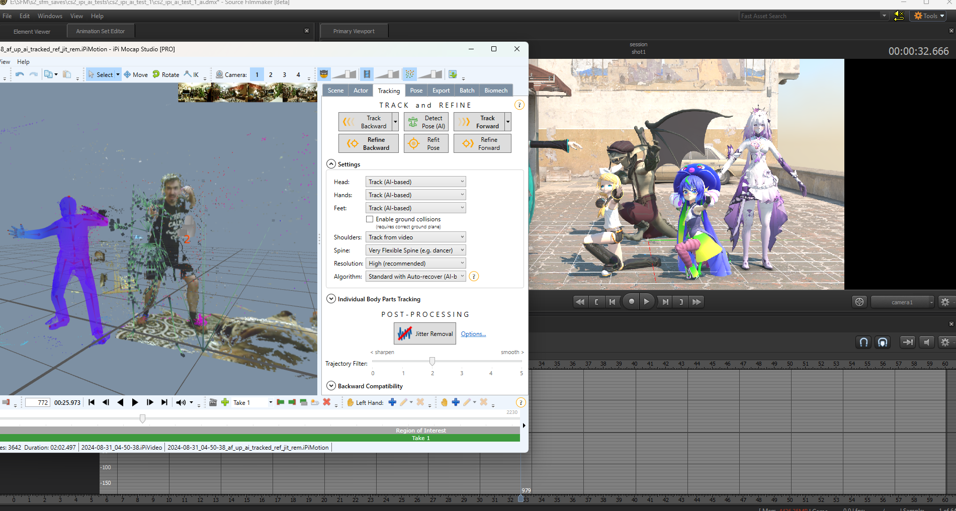Open the Batch tab
The height and width of the screenshot is (511, 956).
(467, 91)
